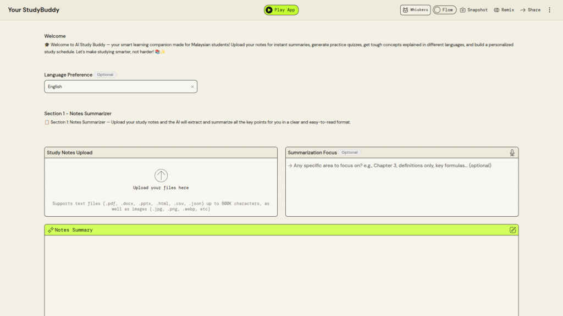Viewport: 563px width, 316px height.
Task: Click the Remix icon in header
Action: tap(496, 10)
